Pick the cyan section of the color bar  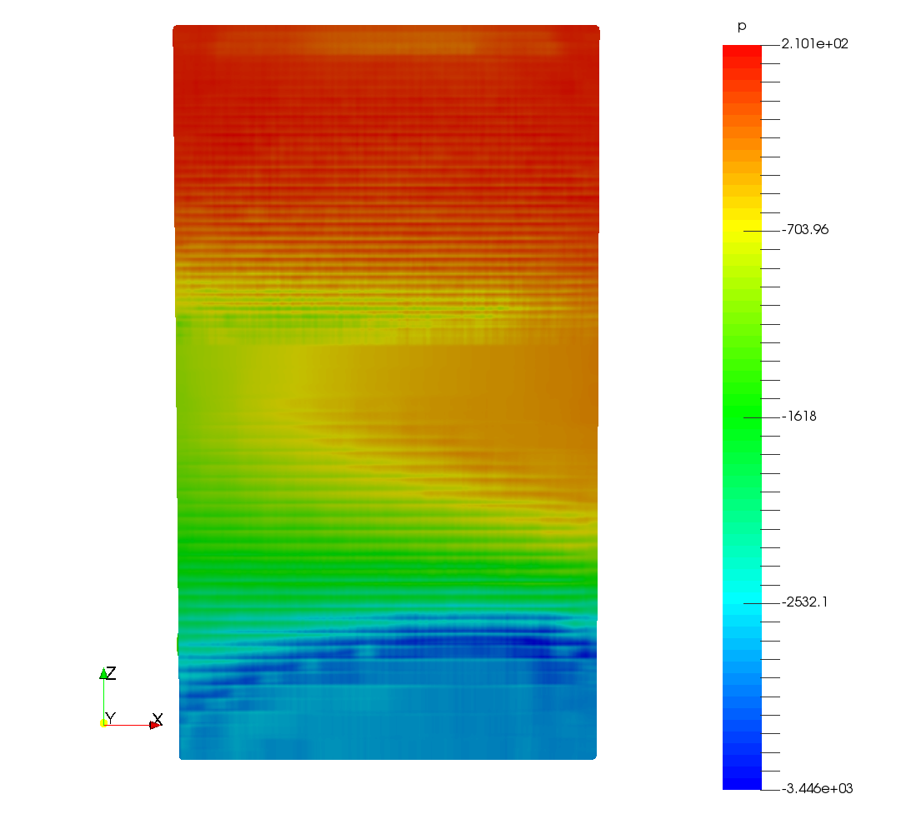tap(742, 602)
